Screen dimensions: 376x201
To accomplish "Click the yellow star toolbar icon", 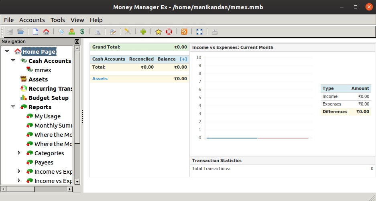I will coord(159,31).
